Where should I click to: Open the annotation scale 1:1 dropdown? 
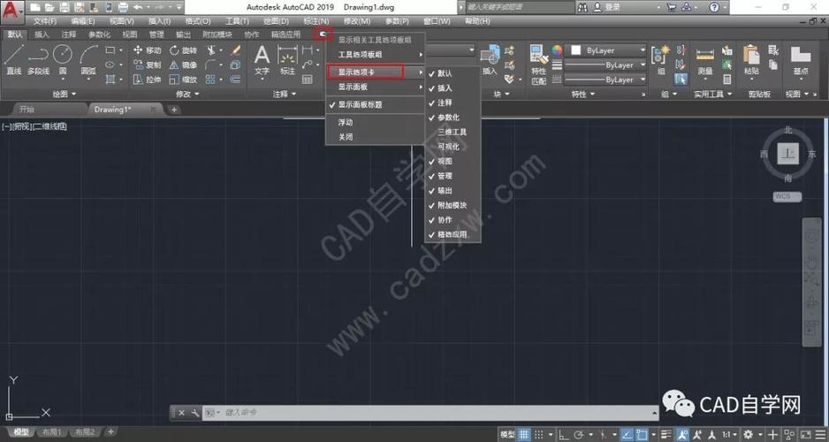point(730,435)
